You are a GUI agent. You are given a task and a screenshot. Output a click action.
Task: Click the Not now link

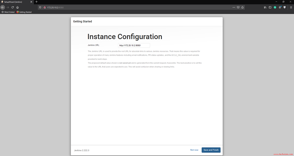(194, 150)
